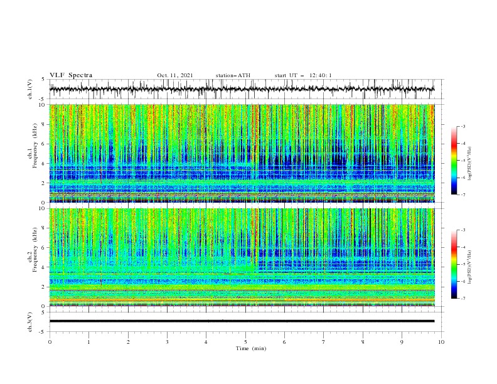
Task: Select the date label "Oct. 11, 2021"
Action: pos(175,75)
